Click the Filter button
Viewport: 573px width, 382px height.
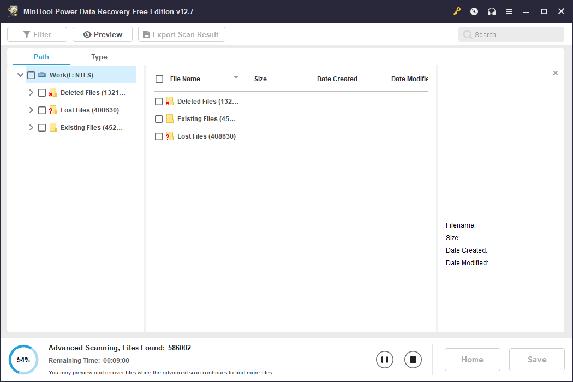[x=37, y=34]
